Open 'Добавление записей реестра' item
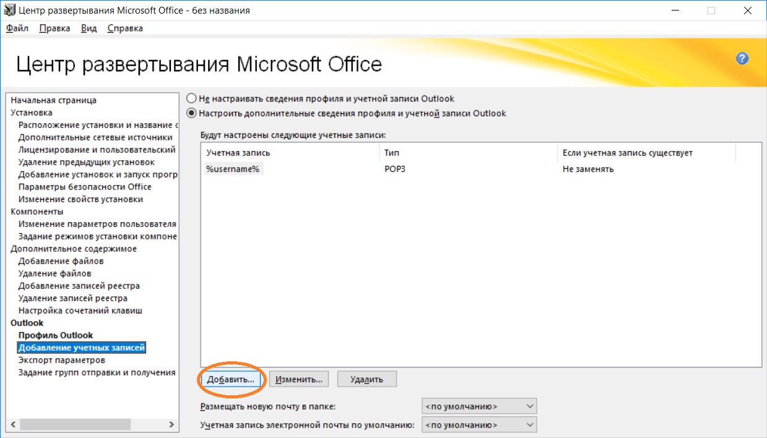Screen dimensions: 767x438 point(79,286)
